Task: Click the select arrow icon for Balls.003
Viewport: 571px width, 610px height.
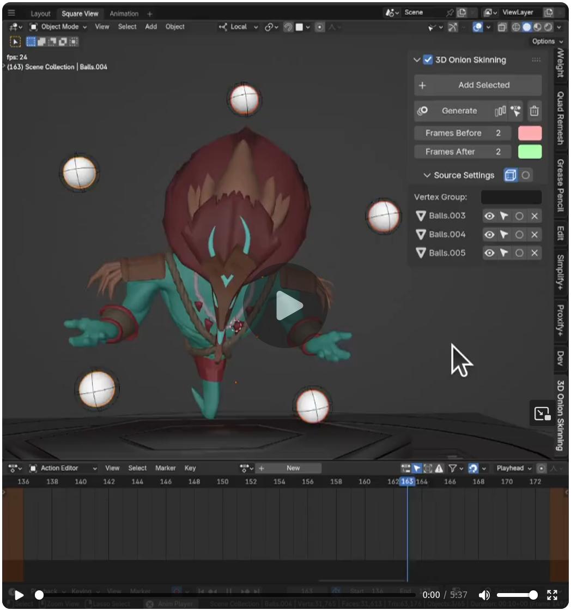Action: coord(504,216)
